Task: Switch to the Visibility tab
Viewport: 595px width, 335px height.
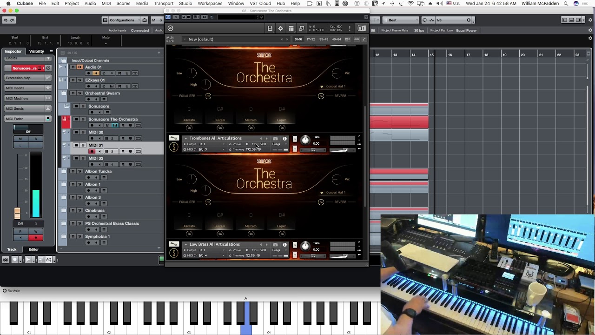Action: (x=36, y=52)
